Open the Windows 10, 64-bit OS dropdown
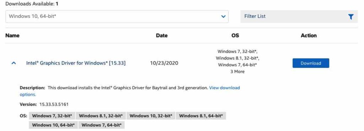Image resolution: width=364 pixels, height=131 pixels. click(x=117, y=16)
